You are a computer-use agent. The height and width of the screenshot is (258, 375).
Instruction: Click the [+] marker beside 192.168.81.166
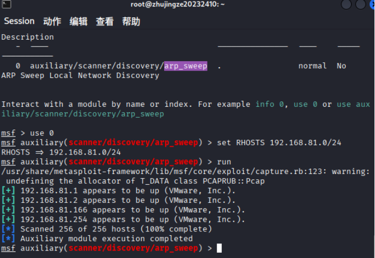(x=8, y=210)
